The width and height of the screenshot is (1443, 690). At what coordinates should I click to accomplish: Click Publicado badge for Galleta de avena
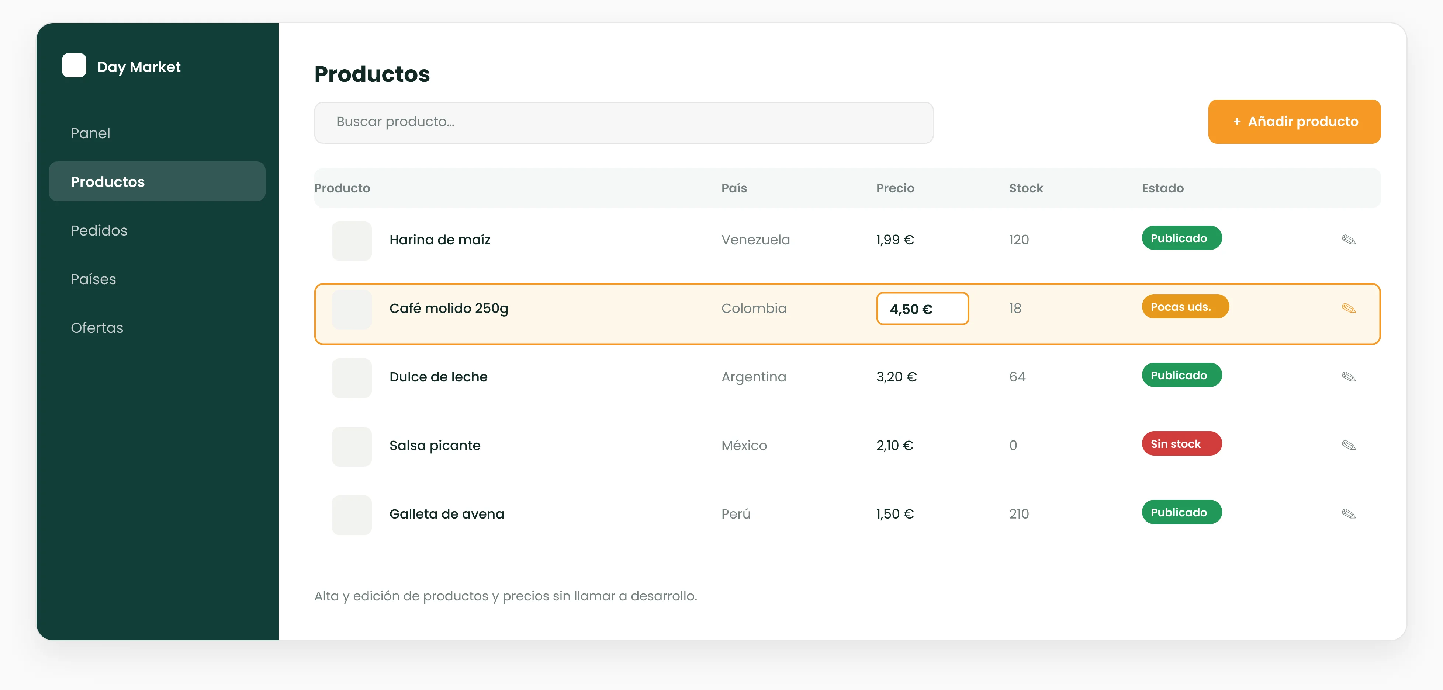coord(1181,512)
